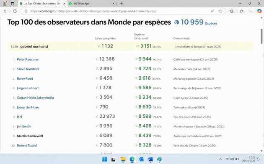Screen dimensions: 264x164
Task: Open the tab actions menu icon
Action: (x=12, y=3)
